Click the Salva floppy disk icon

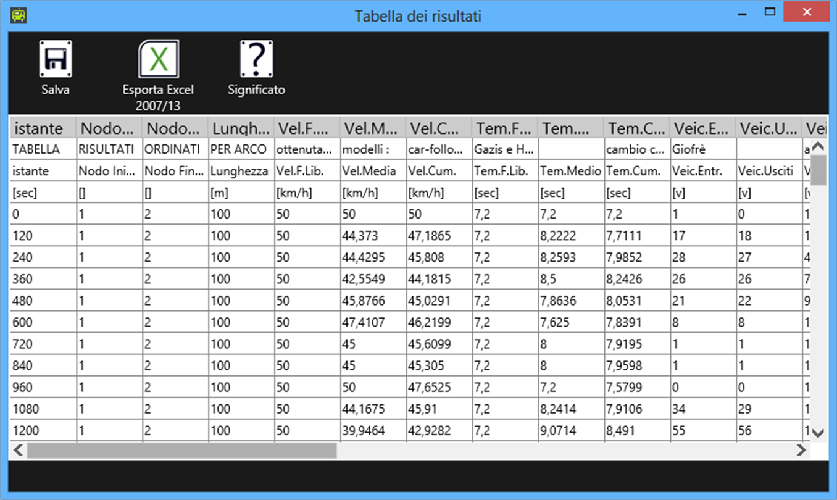pyautogui.click(x=56, y=59)
